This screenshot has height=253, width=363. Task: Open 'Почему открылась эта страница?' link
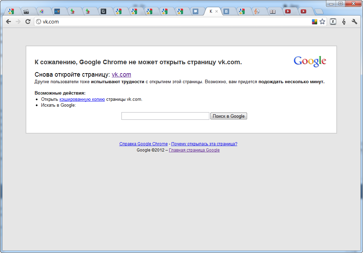(204, 144)
